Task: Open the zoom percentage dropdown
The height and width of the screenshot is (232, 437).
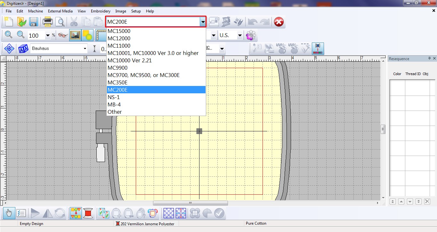Action: click(48, 35)
